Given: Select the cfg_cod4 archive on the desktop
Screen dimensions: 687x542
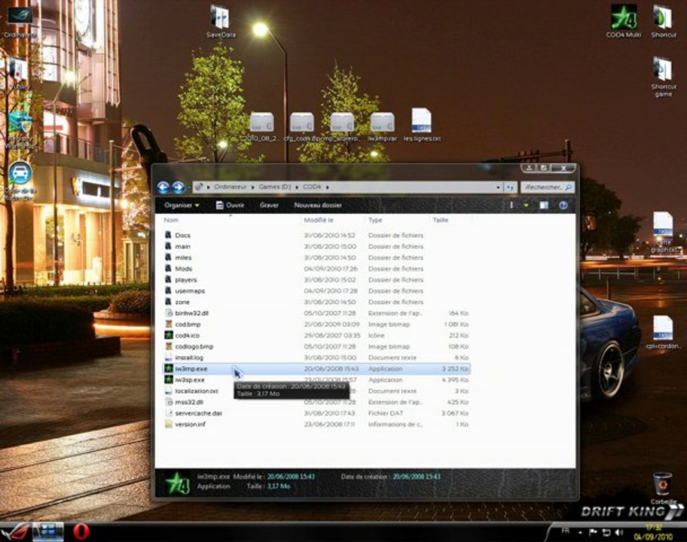Looking at the screenshot, I should pos(301,126).
